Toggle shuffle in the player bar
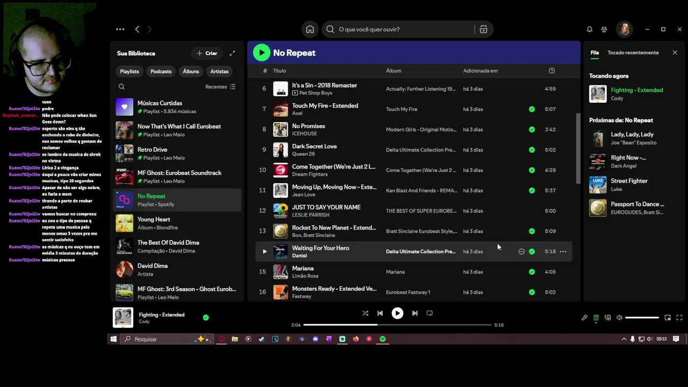 [365, 313]
